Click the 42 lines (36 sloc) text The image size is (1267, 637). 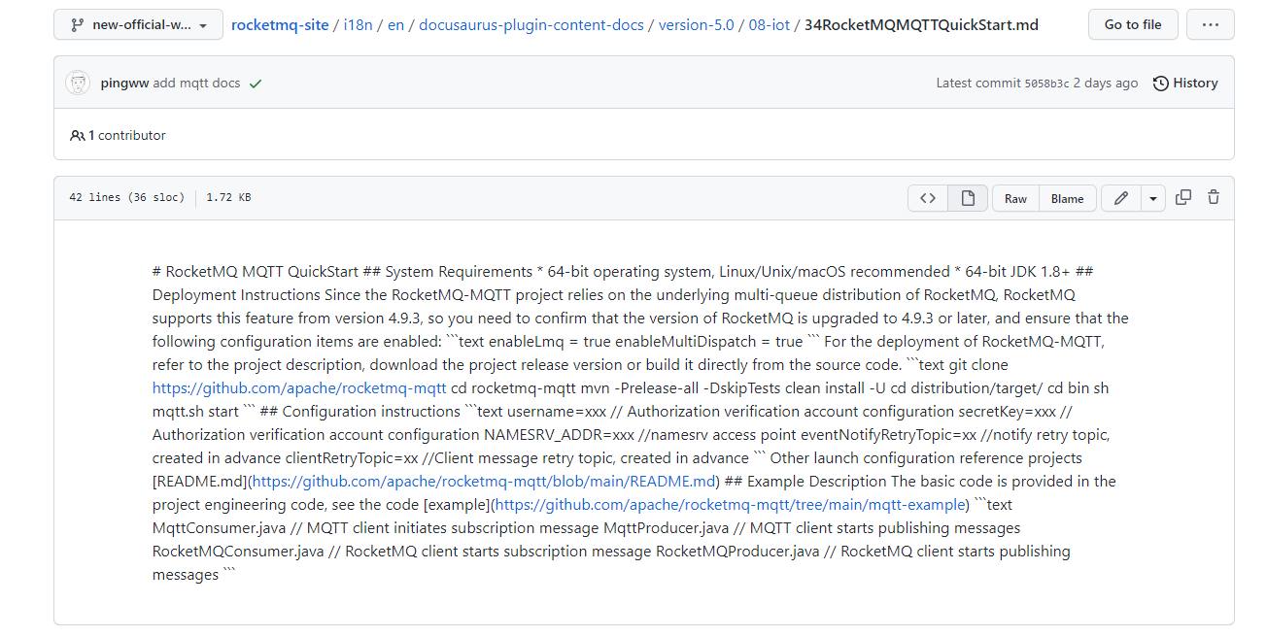coord(126,198)
